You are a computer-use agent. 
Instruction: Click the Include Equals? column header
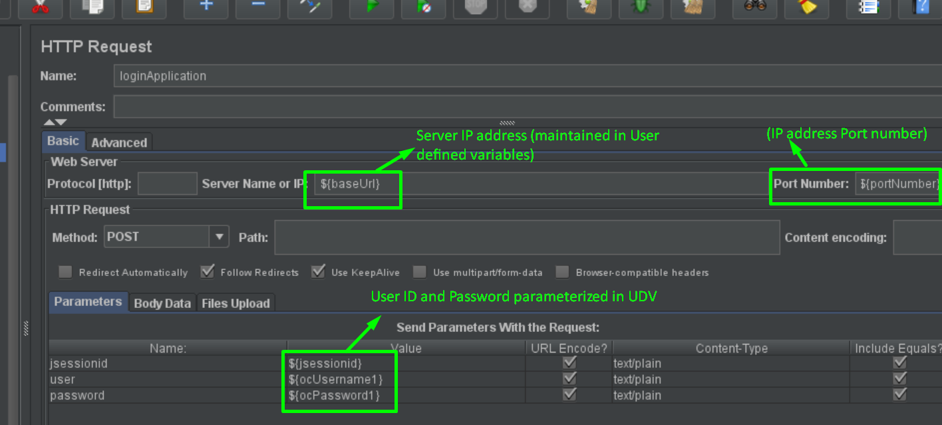(897, 349)
